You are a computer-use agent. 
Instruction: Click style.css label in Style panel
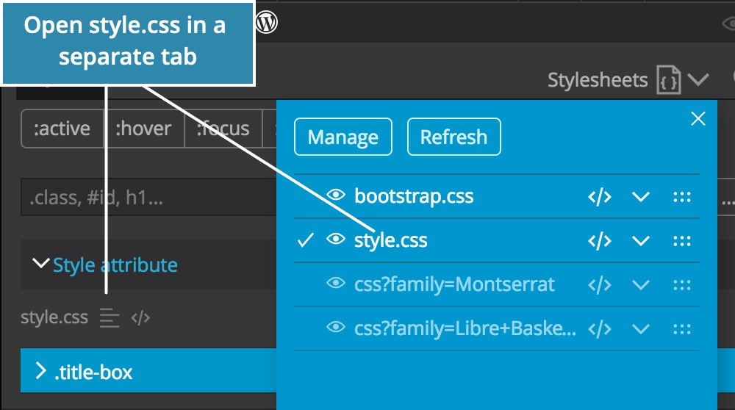click(x=54, y=317)
